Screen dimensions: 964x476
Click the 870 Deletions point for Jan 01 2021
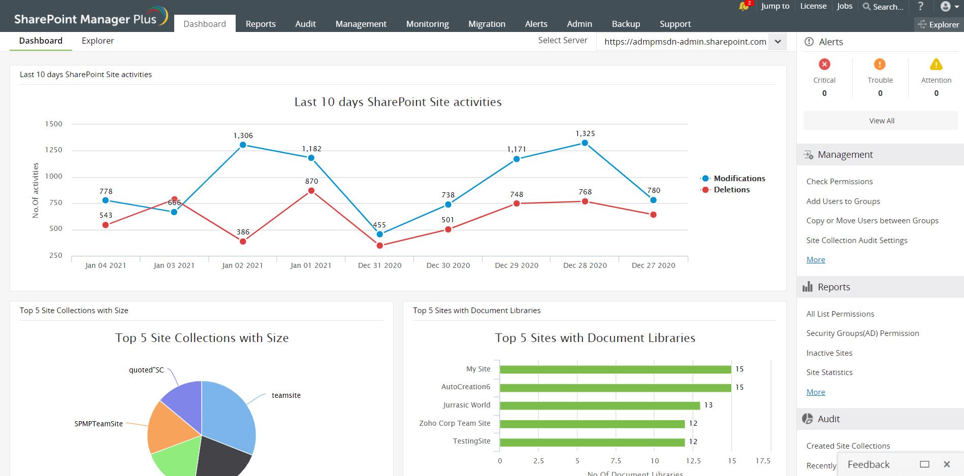point(311,191)
